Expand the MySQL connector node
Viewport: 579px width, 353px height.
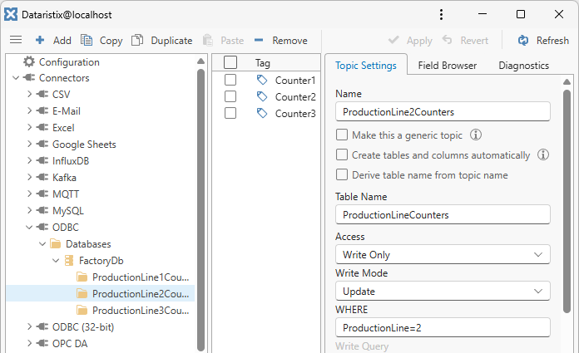[30, 210]
